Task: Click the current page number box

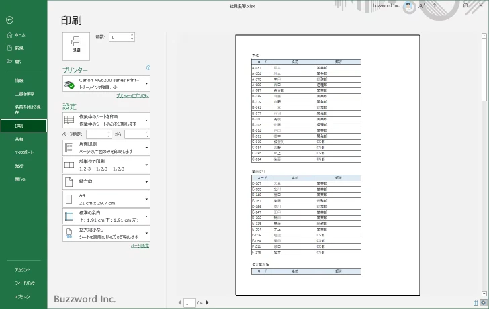Action: [x=189, y=303]
